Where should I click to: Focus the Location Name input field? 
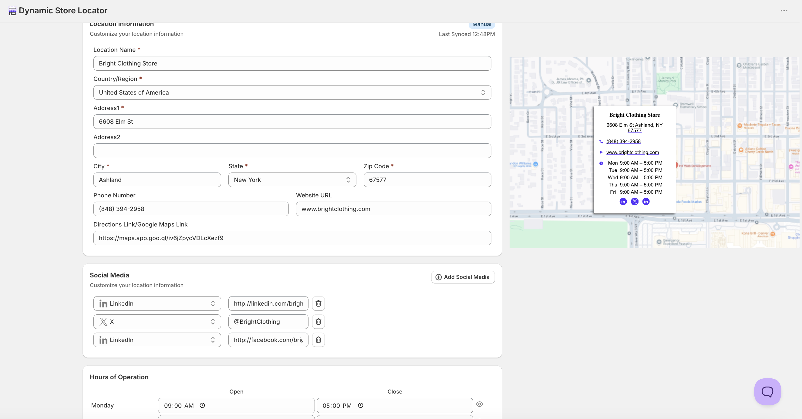coord(292,63)
